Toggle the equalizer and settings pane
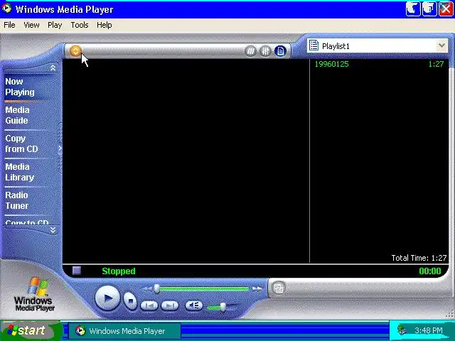Viewport: 455px width, 341px height. pos(265,51)
